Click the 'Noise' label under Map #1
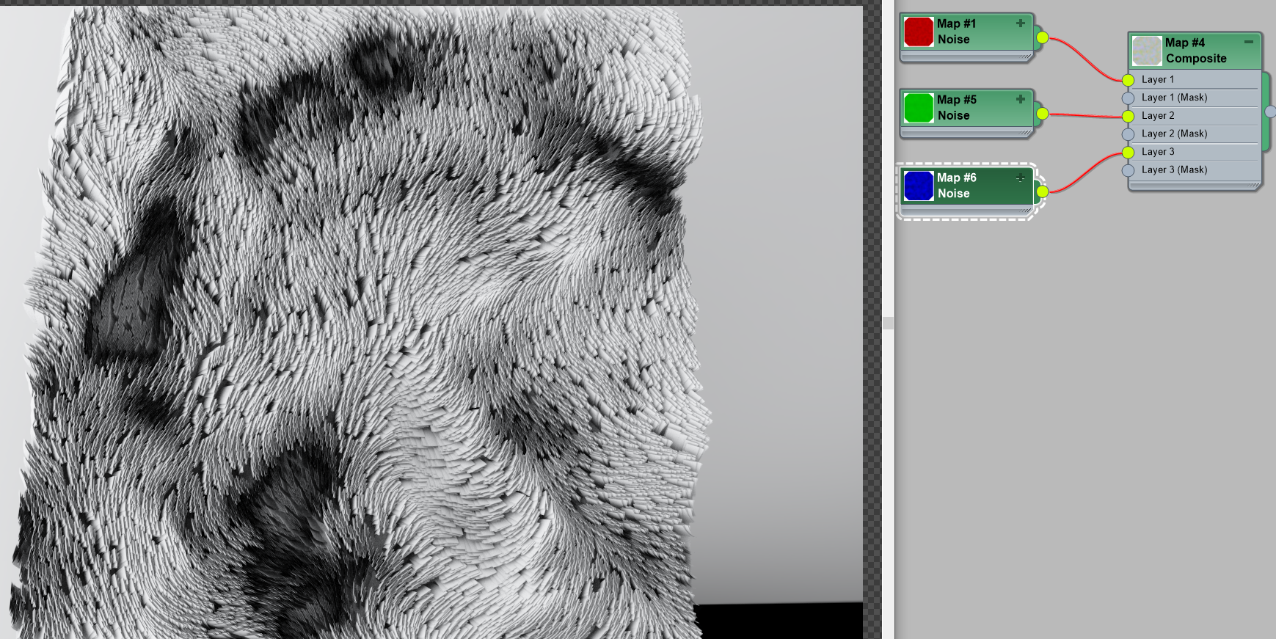 [x=953, y=40]
